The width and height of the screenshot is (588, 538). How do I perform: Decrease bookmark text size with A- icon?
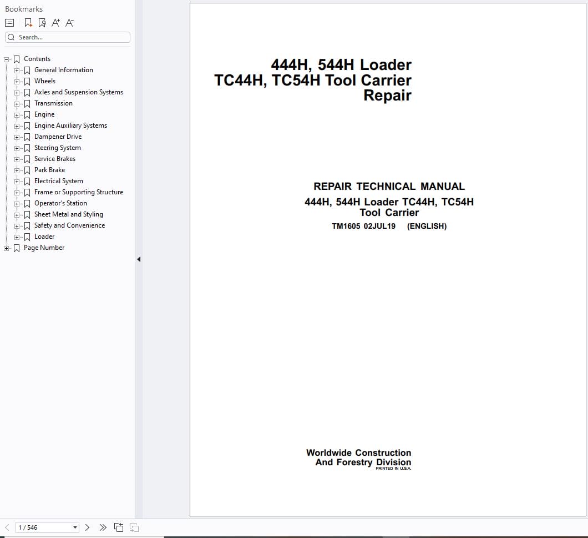69,23
